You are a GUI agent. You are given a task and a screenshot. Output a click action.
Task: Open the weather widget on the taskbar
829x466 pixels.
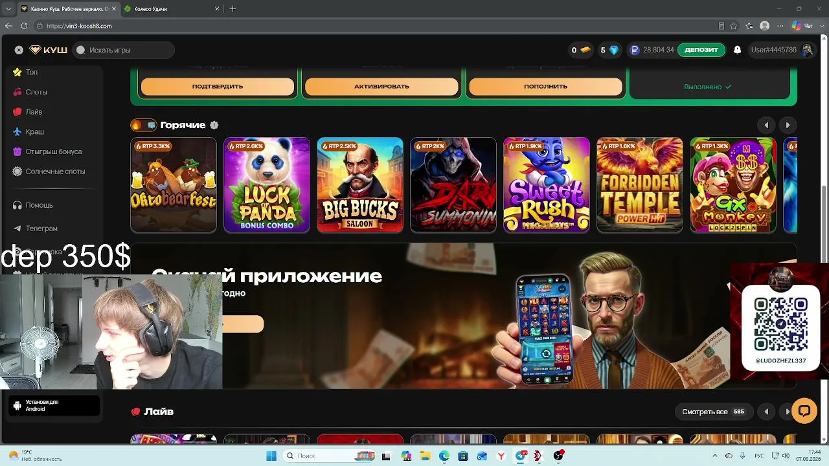coord(36,456)
